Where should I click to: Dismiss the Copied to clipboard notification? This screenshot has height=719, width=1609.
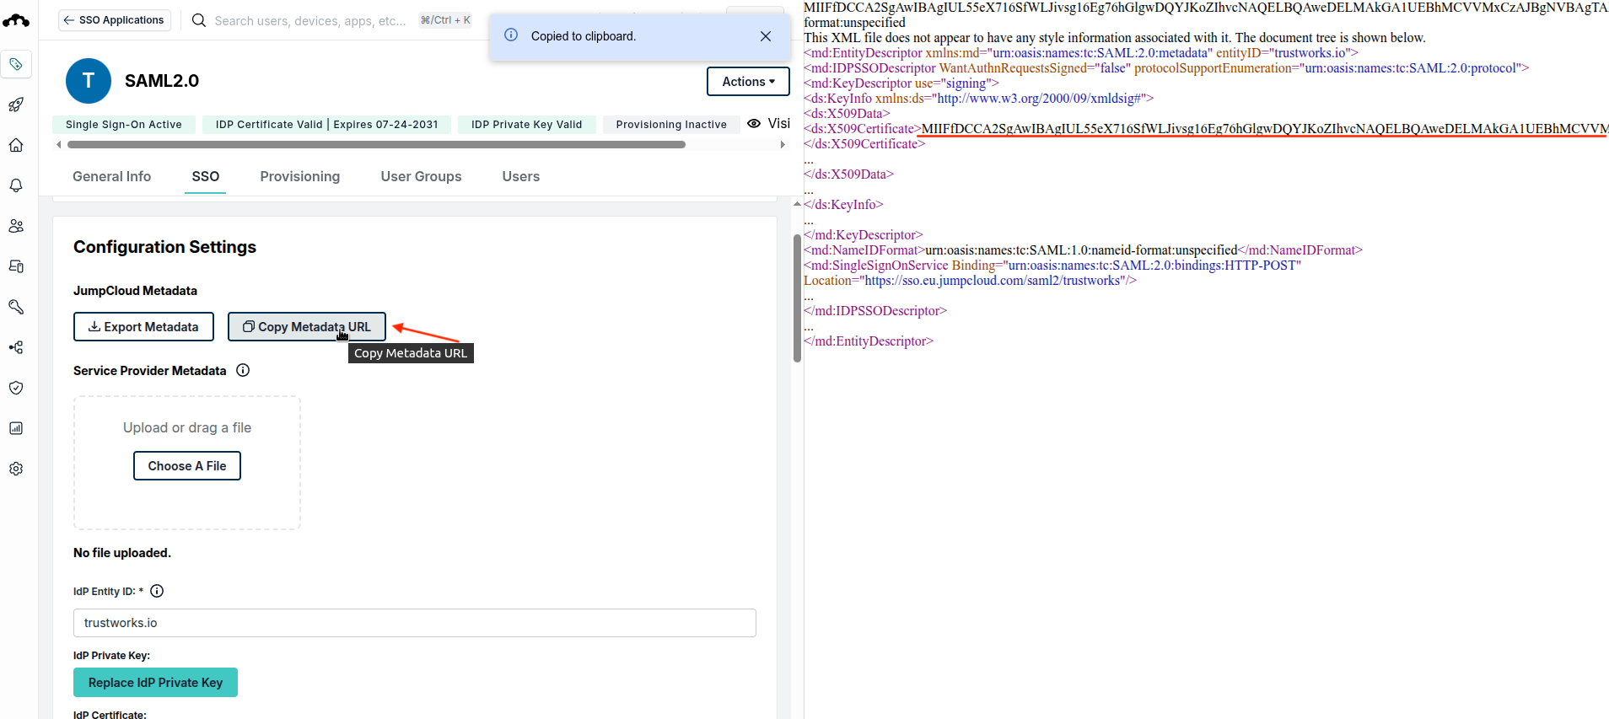coord(766,36)
